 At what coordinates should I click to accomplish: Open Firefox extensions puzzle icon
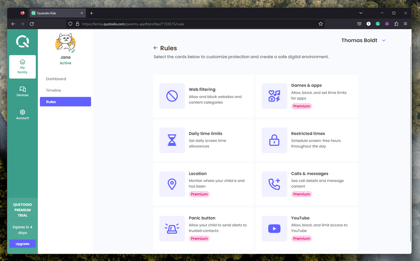(x=396, y=24)
